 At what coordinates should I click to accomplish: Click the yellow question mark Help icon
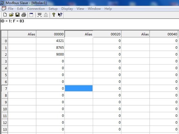[54, 15]
